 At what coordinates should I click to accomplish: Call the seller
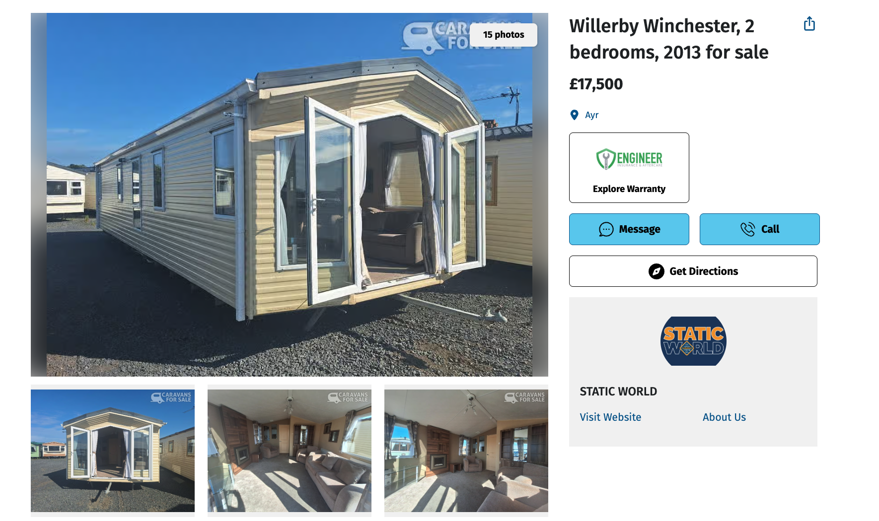(760, 229)
